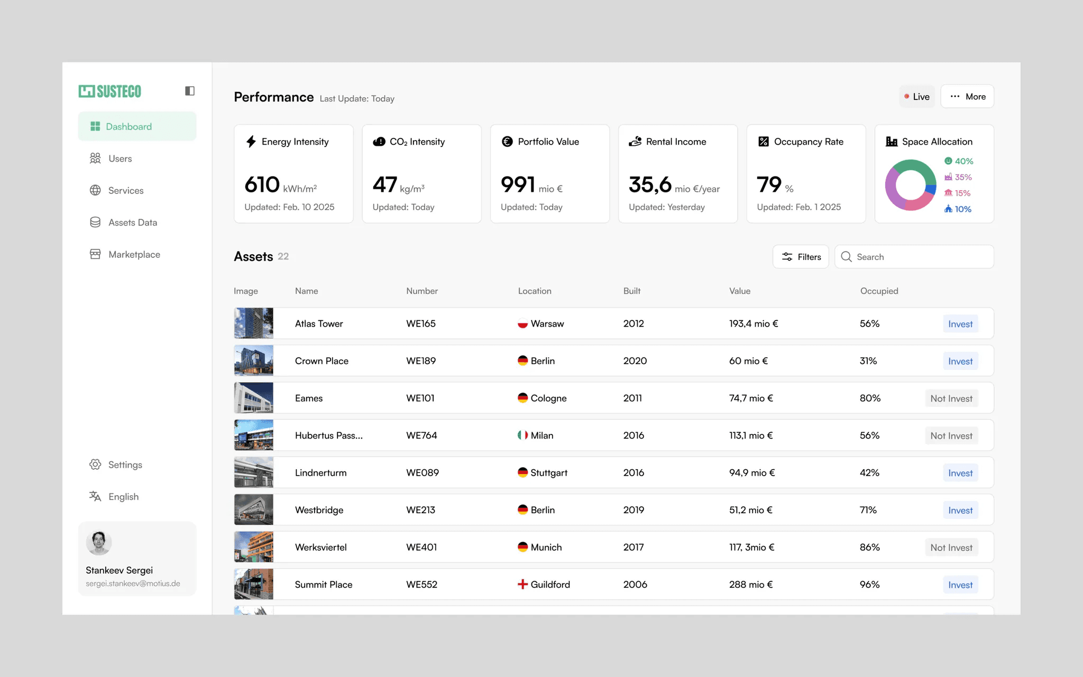Toggle the Live indicator button
1083x677 pixels.
(917, 97)
